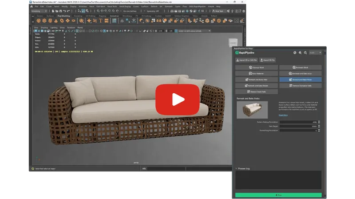
Task: Collapse the Process Log section
Action: pos(237,168)
